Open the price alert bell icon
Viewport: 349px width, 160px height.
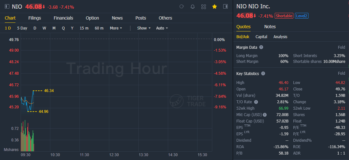[193, 7]
